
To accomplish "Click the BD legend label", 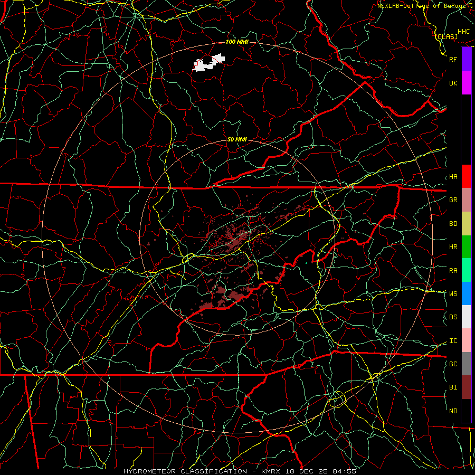I will (x=453, y=224).
